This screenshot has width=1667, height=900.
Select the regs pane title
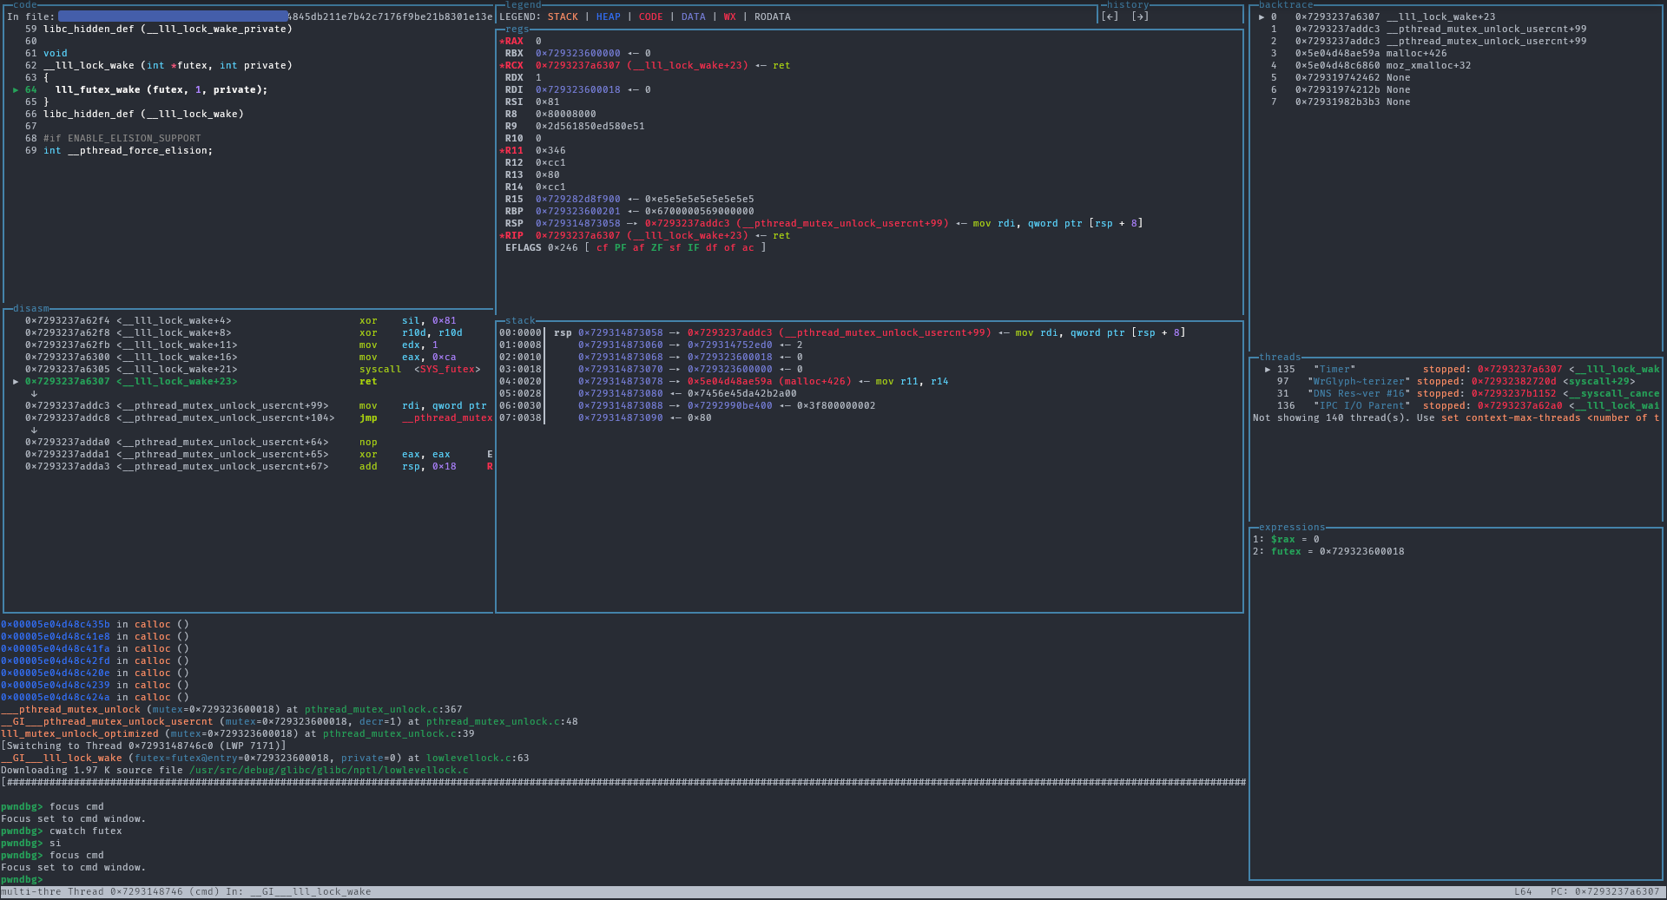517,30
